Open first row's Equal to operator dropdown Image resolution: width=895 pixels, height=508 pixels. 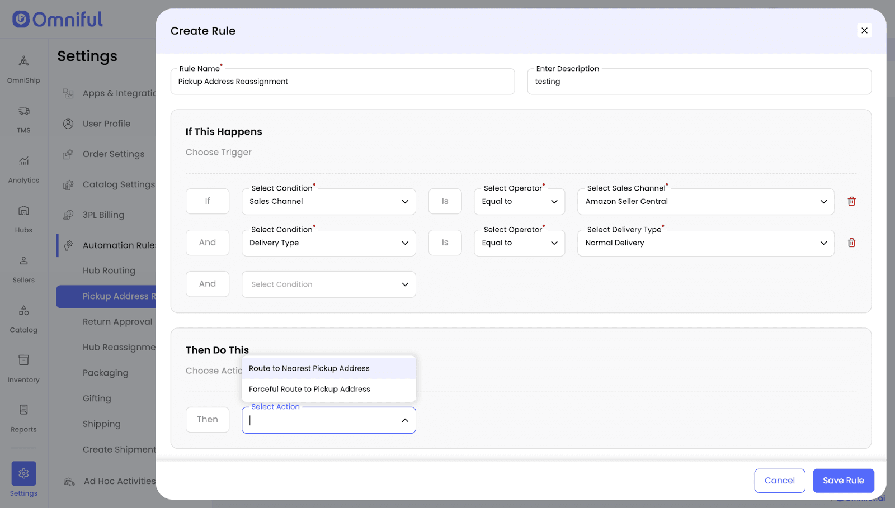[x=519, y=202]
